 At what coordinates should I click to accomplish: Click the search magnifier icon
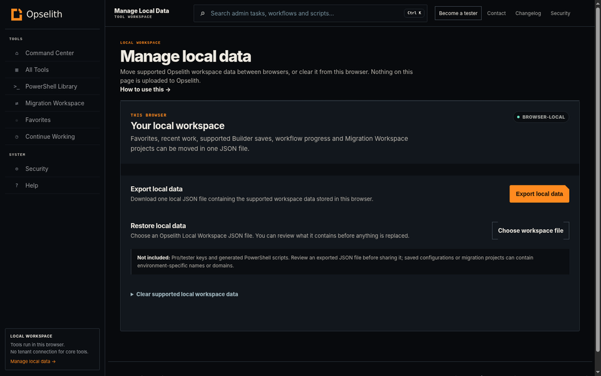pos(202,13)
